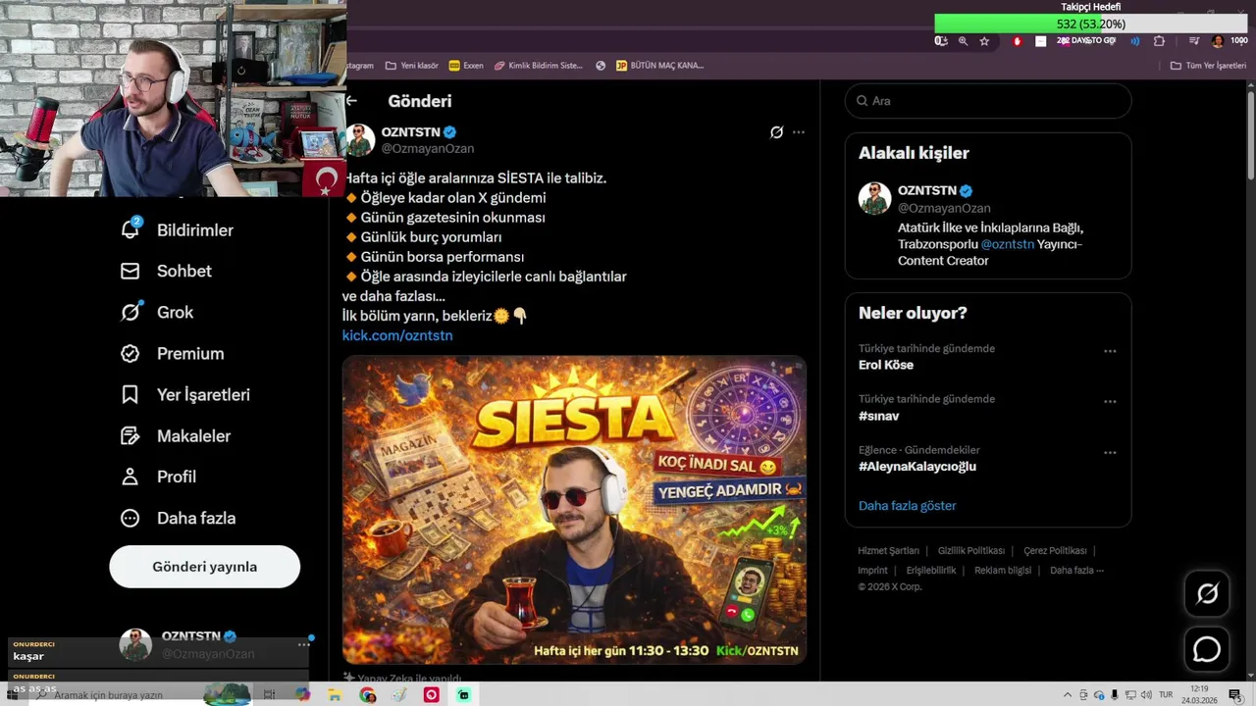The height and width of the screenshot is (706, 1256).
Task: Click the #sınav trending topic
Action: click(x=878, y=416)
